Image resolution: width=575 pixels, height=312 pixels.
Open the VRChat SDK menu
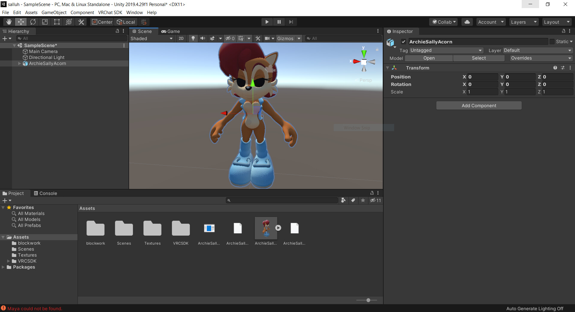[x=110, y=12]
